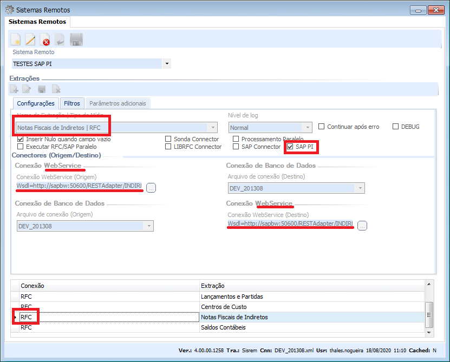Click the new remote system icon
450x362 pixels.
pos(16,40)
